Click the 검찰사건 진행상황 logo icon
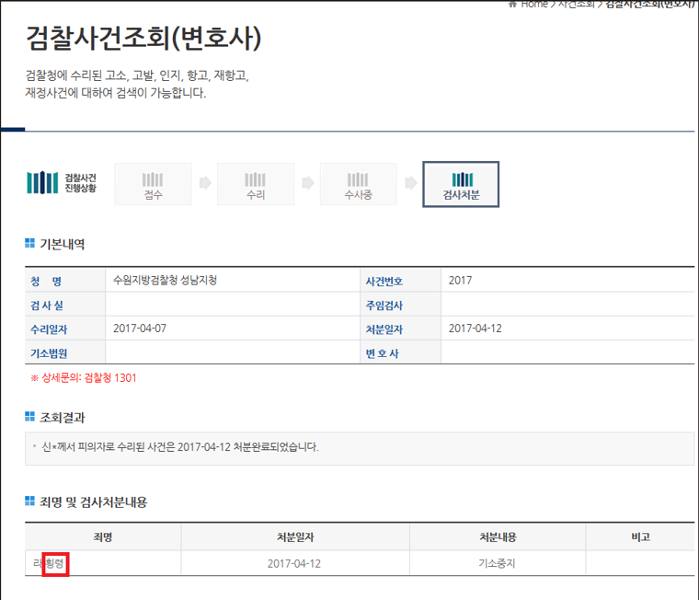 (x=42, y=183)
